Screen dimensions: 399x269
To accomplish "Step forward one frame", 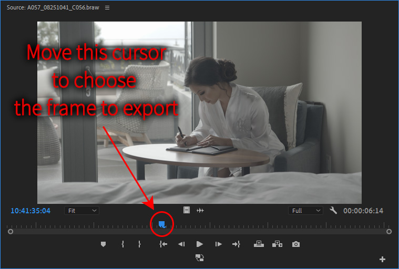I will point(218,244).
